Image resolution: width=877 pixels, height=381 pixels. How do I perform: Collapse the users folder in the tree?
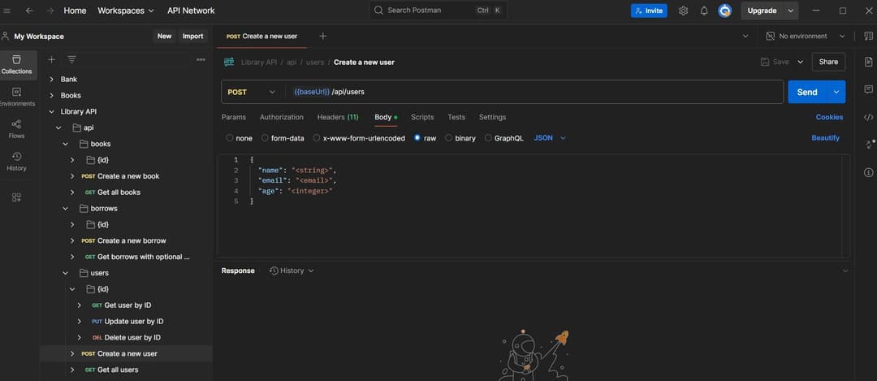click(x=66, y=273)
